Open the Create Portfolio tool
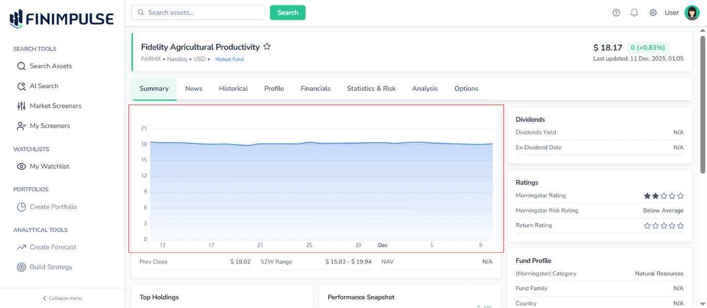The width and height of the screenshot is (707, 308). coord(53,207)
